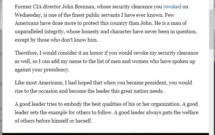Click the scrollbar track above the thumb
Image resolution: width=215 pixels, height=135 pixels.
(211, 5)
